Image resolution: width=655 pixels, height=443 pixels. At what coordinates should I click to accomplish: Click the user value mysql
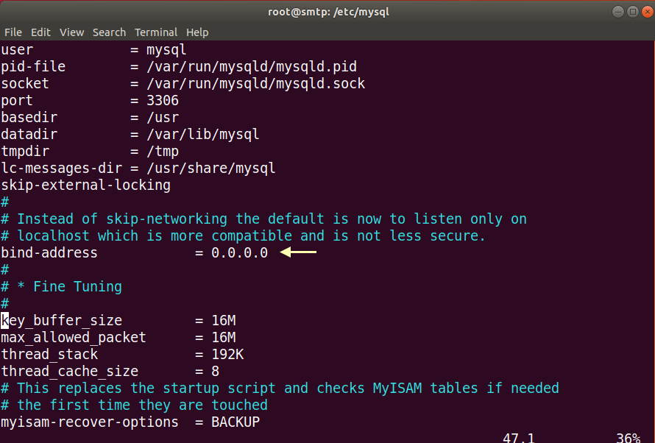coord(166,50)
